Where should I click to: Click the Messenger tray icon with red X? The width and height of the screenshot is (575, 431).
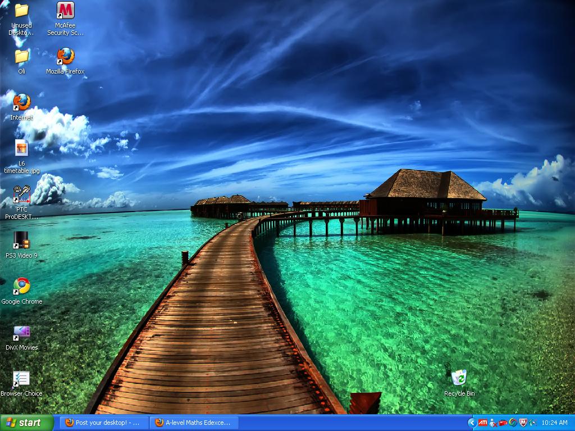point(493,423)
